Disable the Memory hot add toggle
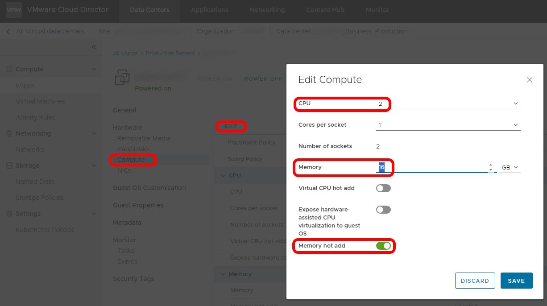Viewport: 547px width, 306px height. tap(383, 246)
